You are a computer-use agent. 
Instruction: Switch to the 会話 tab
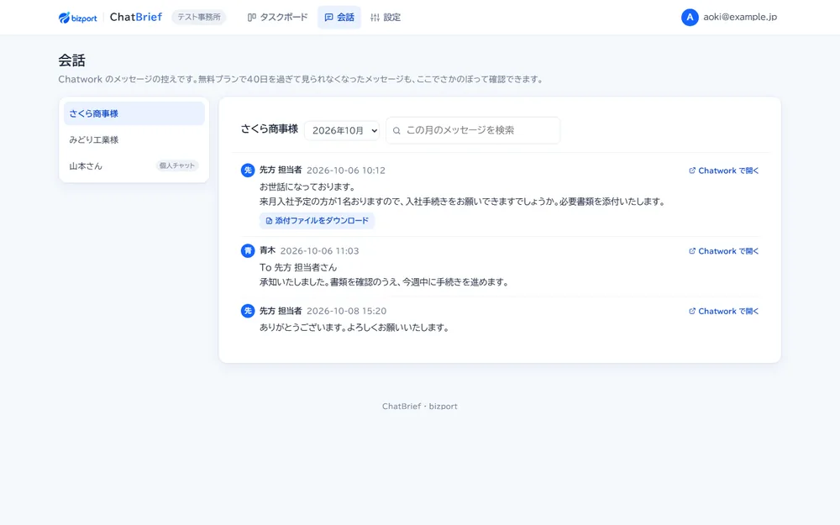pyautogui.click(x=339, y=17)
